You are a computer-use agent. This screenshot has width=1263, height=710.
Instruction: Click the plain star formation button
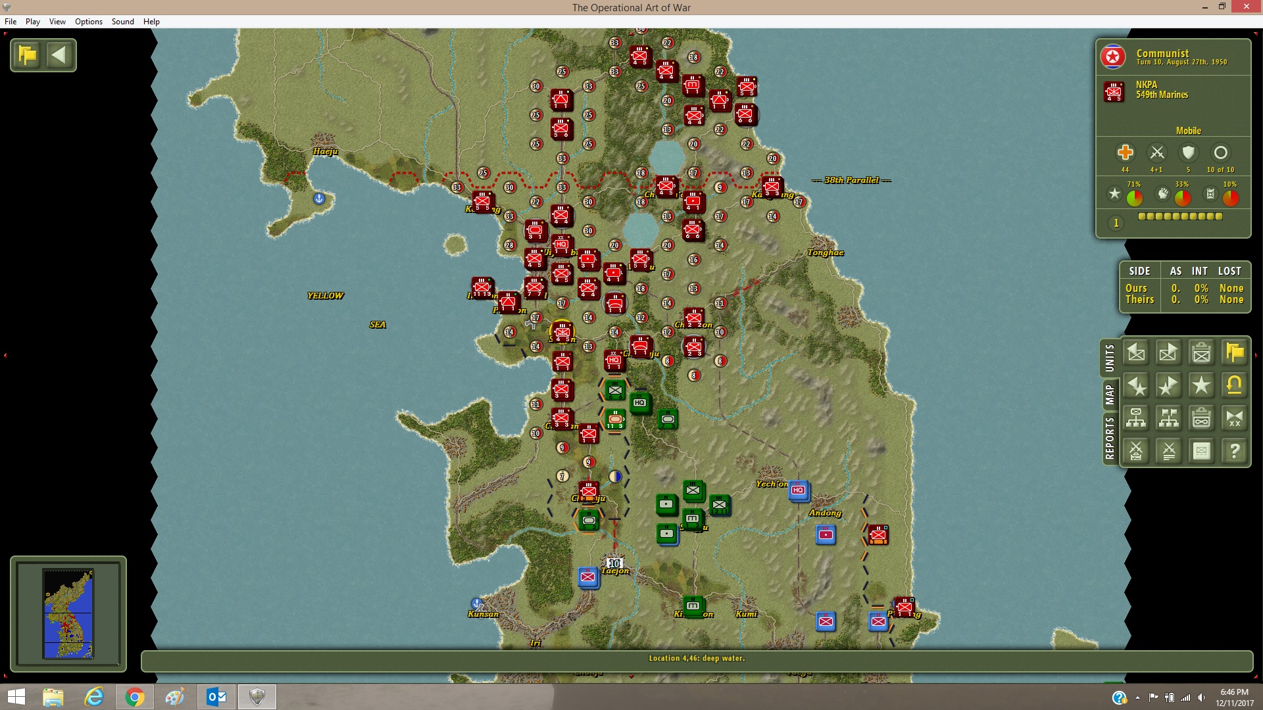tap(1202, 385)
